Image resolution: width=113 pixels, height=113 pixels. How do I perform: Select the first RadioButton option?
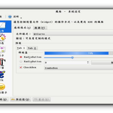[x=21, y=57]
